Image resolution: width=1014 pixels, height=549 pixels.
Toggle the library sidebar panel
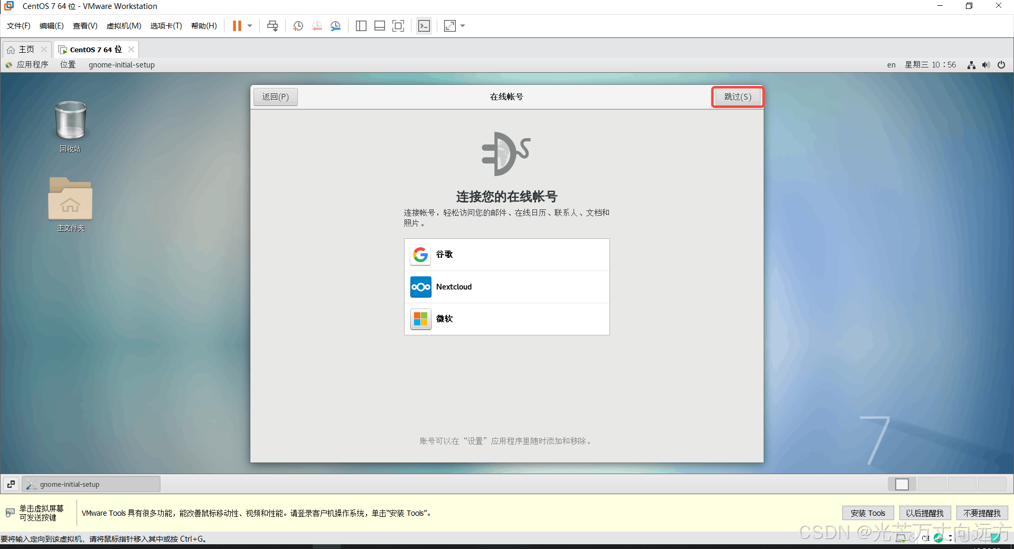pos(361,26)
